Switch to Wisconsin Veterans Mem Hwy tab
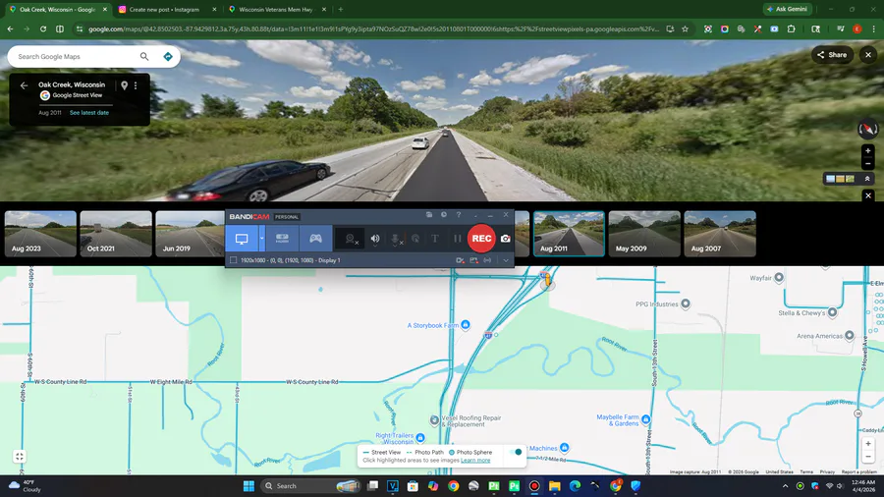Image resolution: width=884 pixels, height=497 pixels. tap(277, 10)
